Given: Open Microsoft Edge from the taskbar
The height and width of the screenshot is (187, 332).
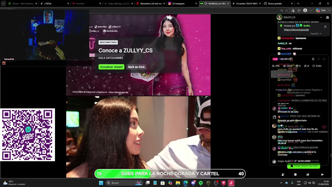Looking at the screenshot, I should point(185,183).
